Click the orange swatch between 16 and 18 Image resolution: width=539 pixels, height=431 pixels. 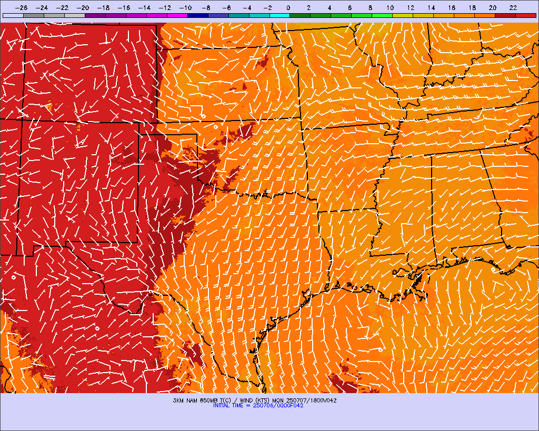pos(464,15)
